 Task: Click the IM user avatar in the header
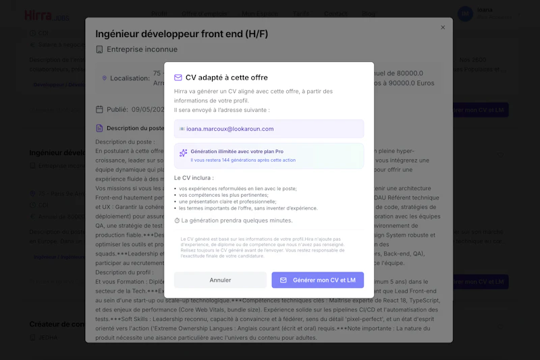[465, 13]
